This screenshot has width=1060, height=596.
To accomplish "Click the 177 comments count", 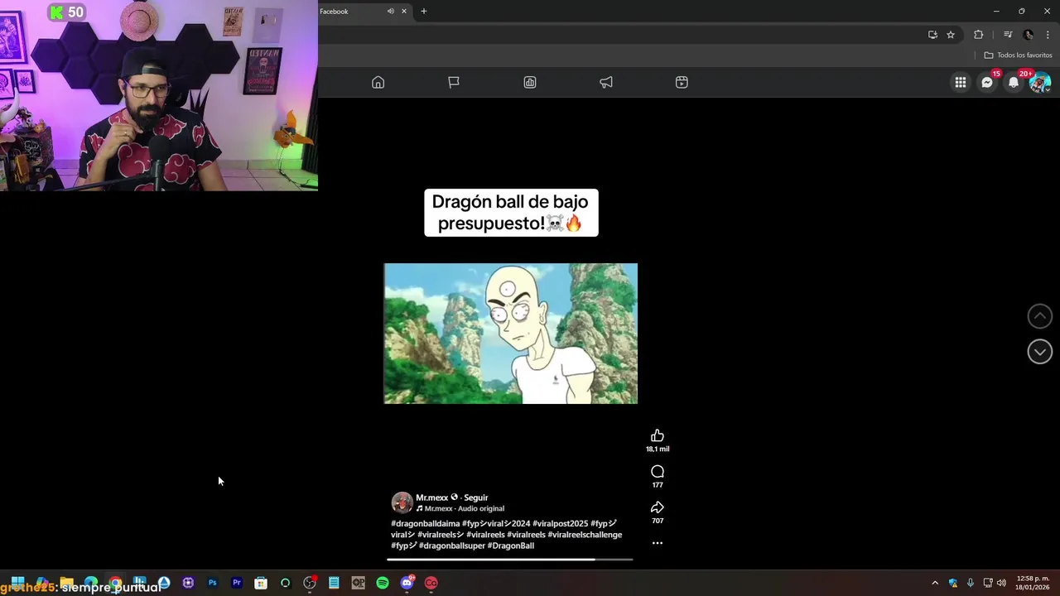I will point(658,485).
